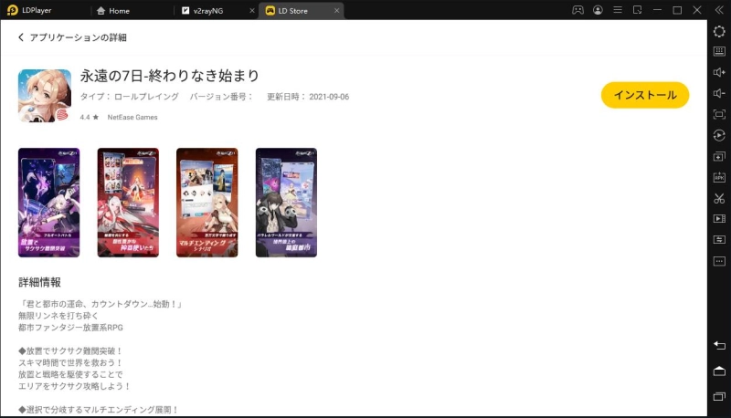Click the line ◆放置でサクサク難関突破!
Viewport: 731px width, 418px height.
[x=70, y=351]
